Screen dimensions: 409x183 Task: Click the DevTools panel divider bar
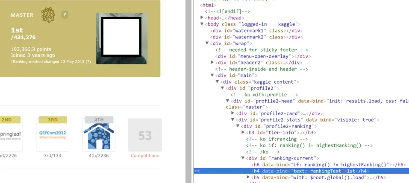tap(189, 91)
